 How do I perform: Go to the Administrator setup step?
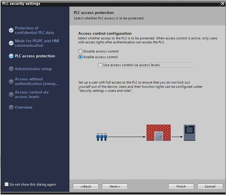[x=33, y=69]
